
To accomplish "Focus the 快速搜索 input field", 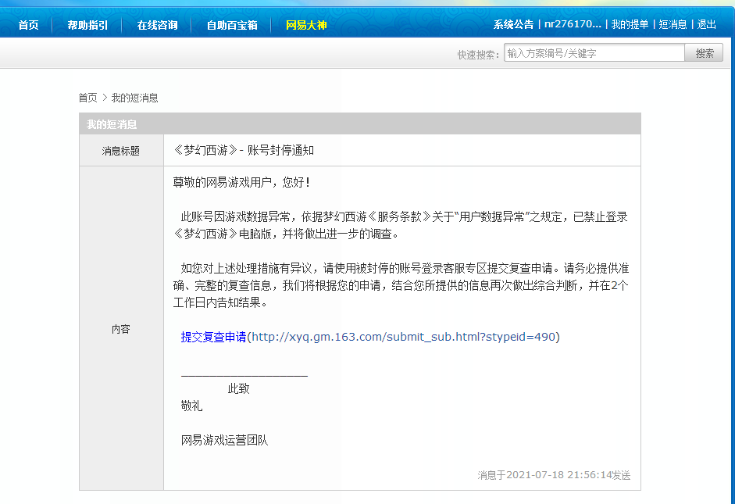I will (x=594, y=53).
